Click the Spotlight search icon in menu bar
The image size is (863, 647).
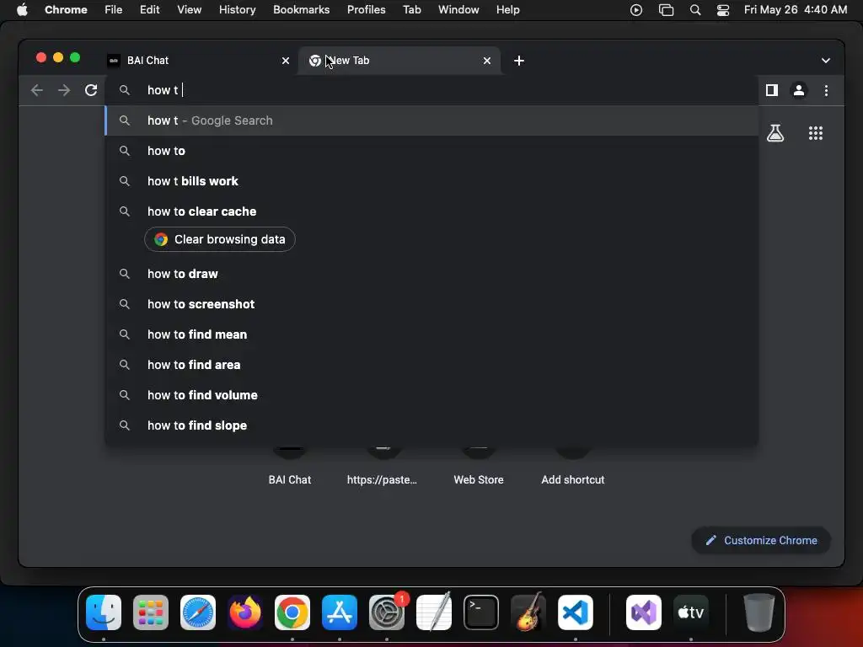pos(695,10)
